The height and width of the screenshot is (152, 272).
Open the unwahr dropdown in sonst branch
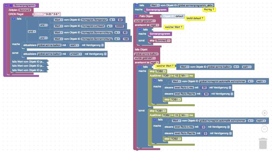76,54
